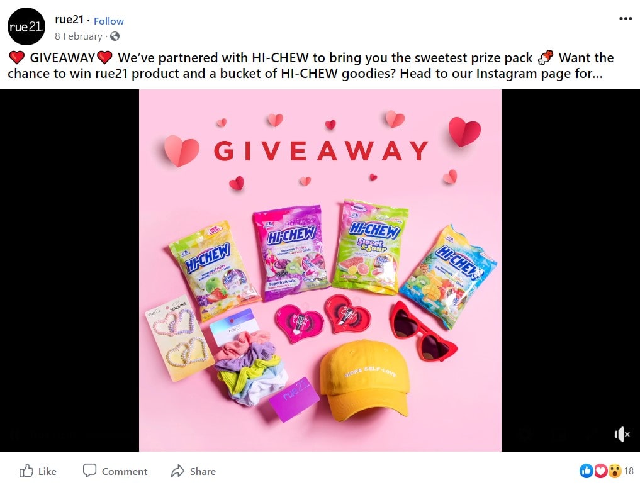Click the rue21 page name
This screenshot has width=640, height=485.
click(x=69, y=20)
